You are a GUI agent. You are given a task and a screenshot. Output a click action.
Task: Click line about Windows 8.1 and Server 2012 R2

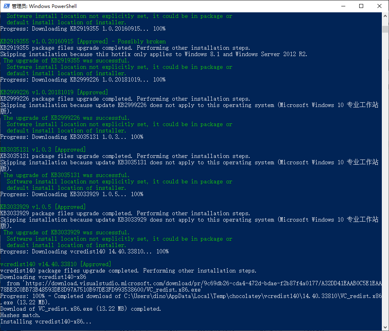tap(154, 55)
